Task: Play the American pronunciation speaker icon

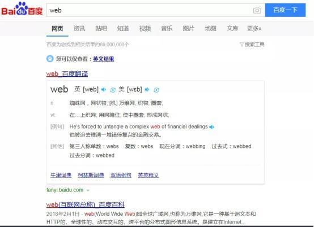Action: [x=147, y=90]
